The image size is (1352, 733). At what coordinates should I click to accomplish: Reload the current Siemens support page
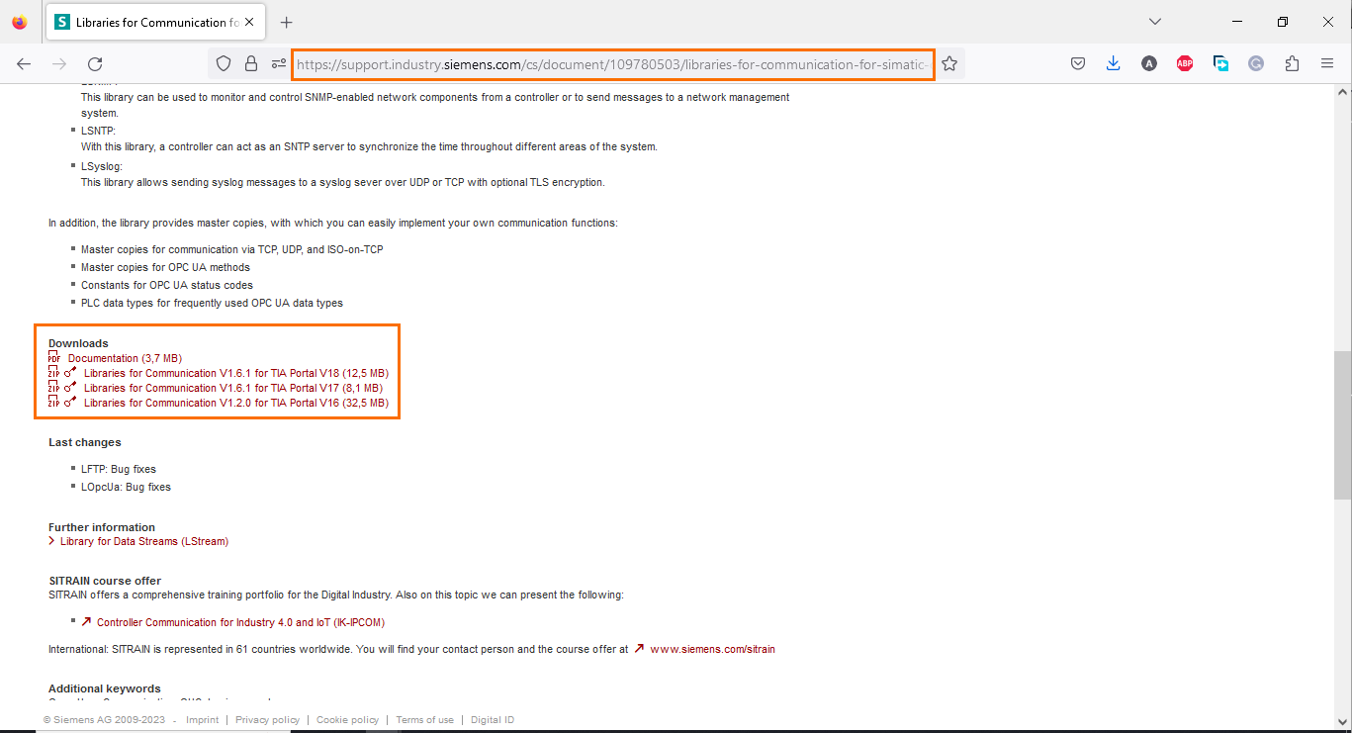click(95, 63)
